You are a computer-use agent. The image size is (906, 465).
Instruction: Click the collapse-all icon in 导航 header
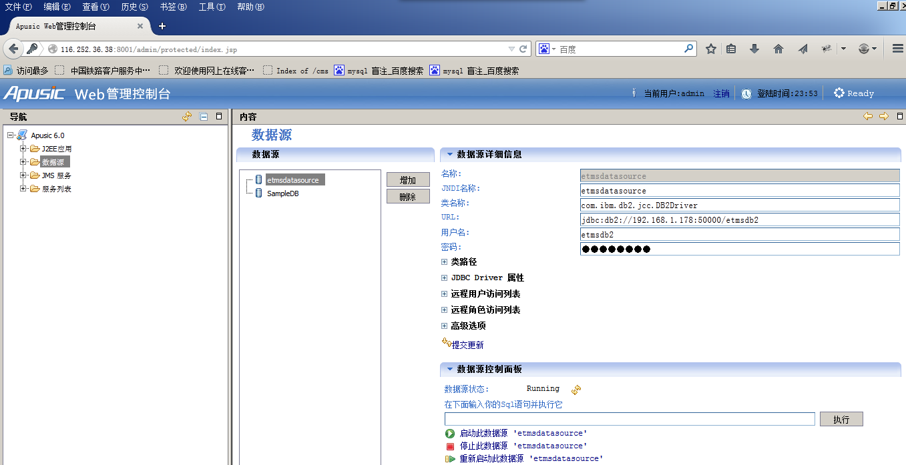coord(204,116)
